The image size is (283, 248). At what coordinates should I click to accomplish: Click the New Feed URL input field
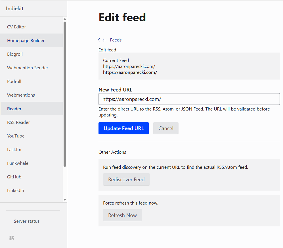tap(189, 99)
